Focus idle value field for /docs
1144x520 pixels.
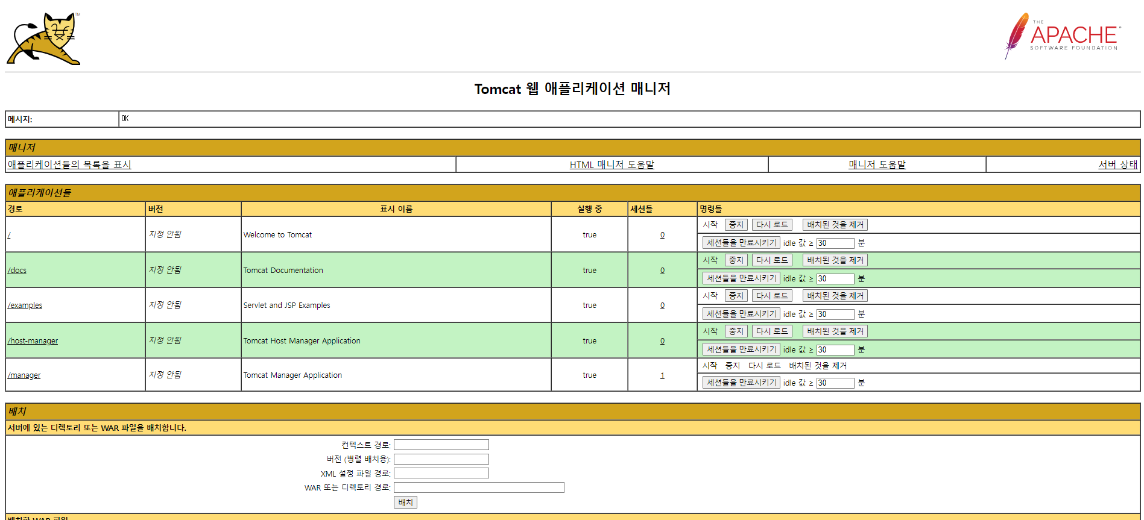coord(835,279)
